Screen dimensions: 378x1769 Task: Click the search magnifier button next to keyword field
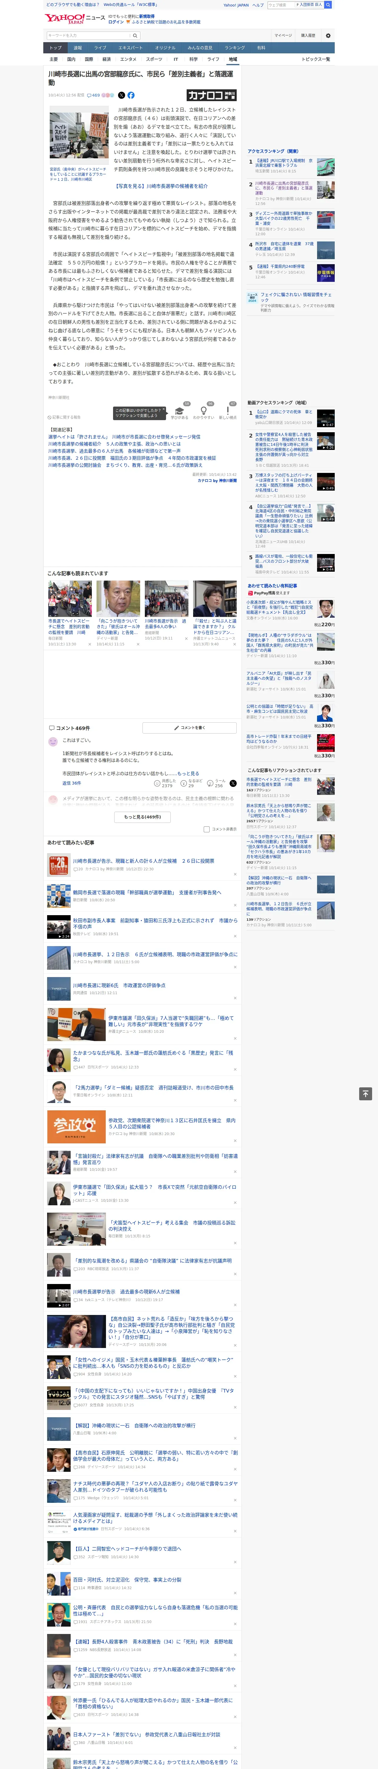(x=135, y=35)
